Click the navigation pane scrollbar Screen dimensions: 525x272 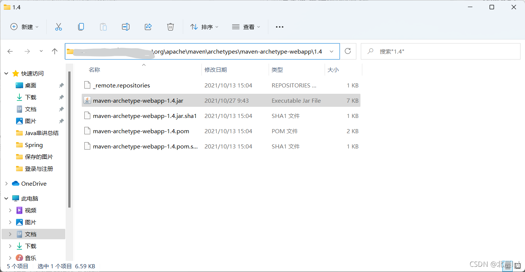click(69, 140)
